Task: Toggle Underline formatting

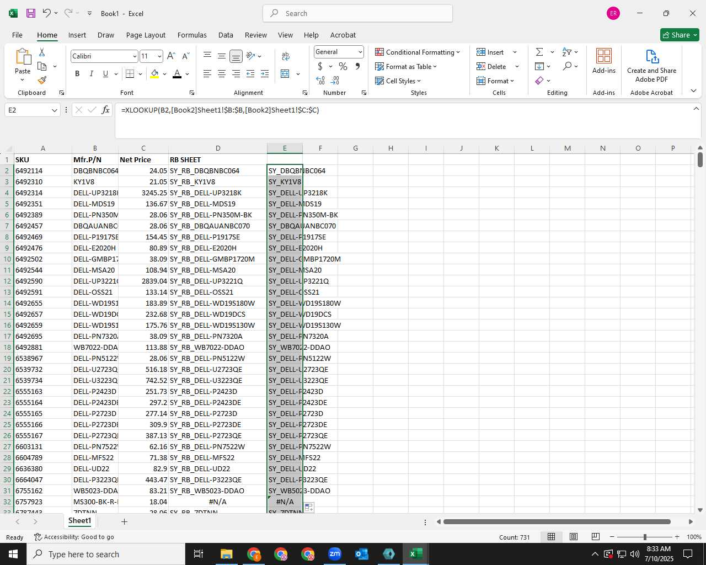Action: (105, 74)
